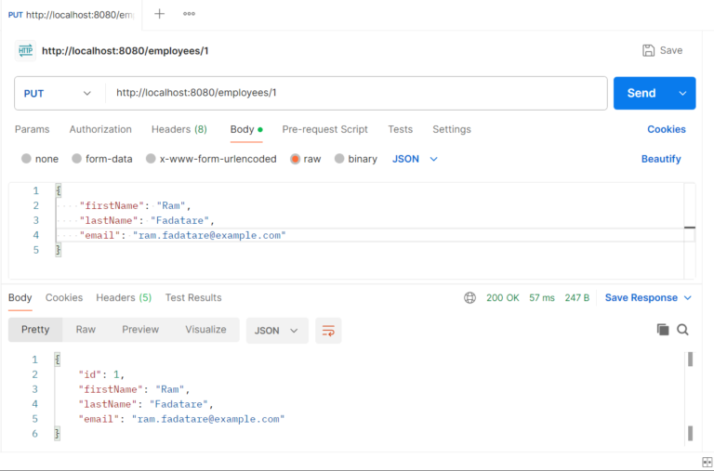Click the HTTP request type icon

[x=25, y=50]
